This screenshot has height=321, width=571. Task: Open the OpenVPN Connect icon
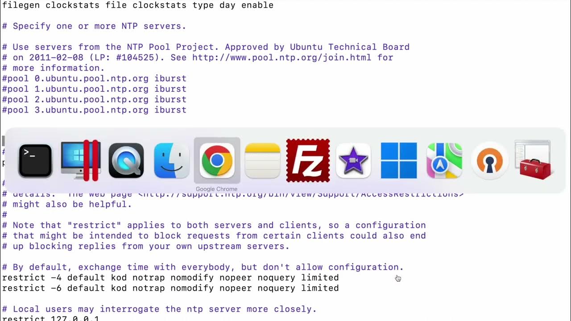[x=490, y=161]
